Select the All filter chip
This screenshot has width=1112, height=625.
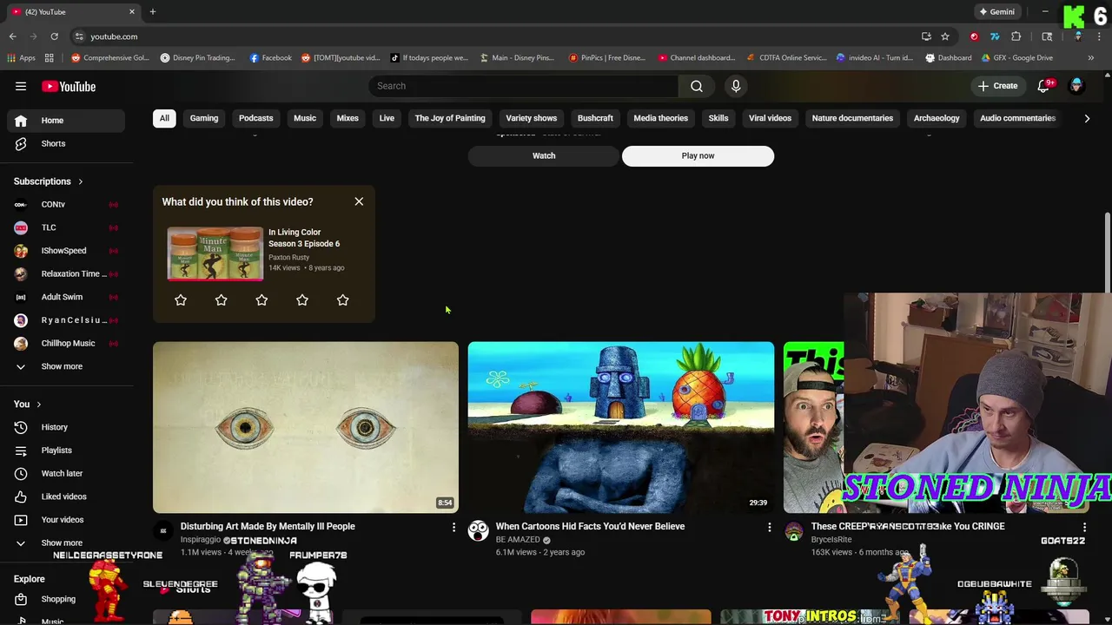[x=164, y=118]
